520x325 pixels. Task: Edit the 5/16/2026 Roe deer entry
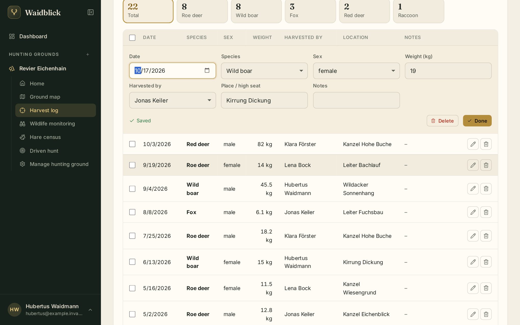click(473, 288)
